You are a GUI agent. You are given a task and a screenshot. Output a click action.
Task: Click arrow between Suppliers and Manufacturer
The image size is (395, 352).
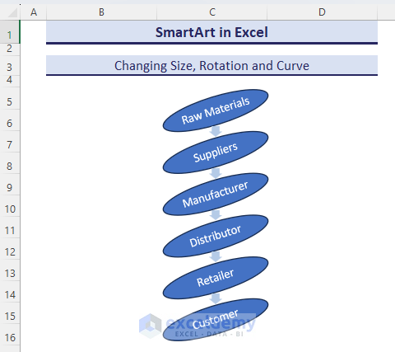[x=216, y=173]
